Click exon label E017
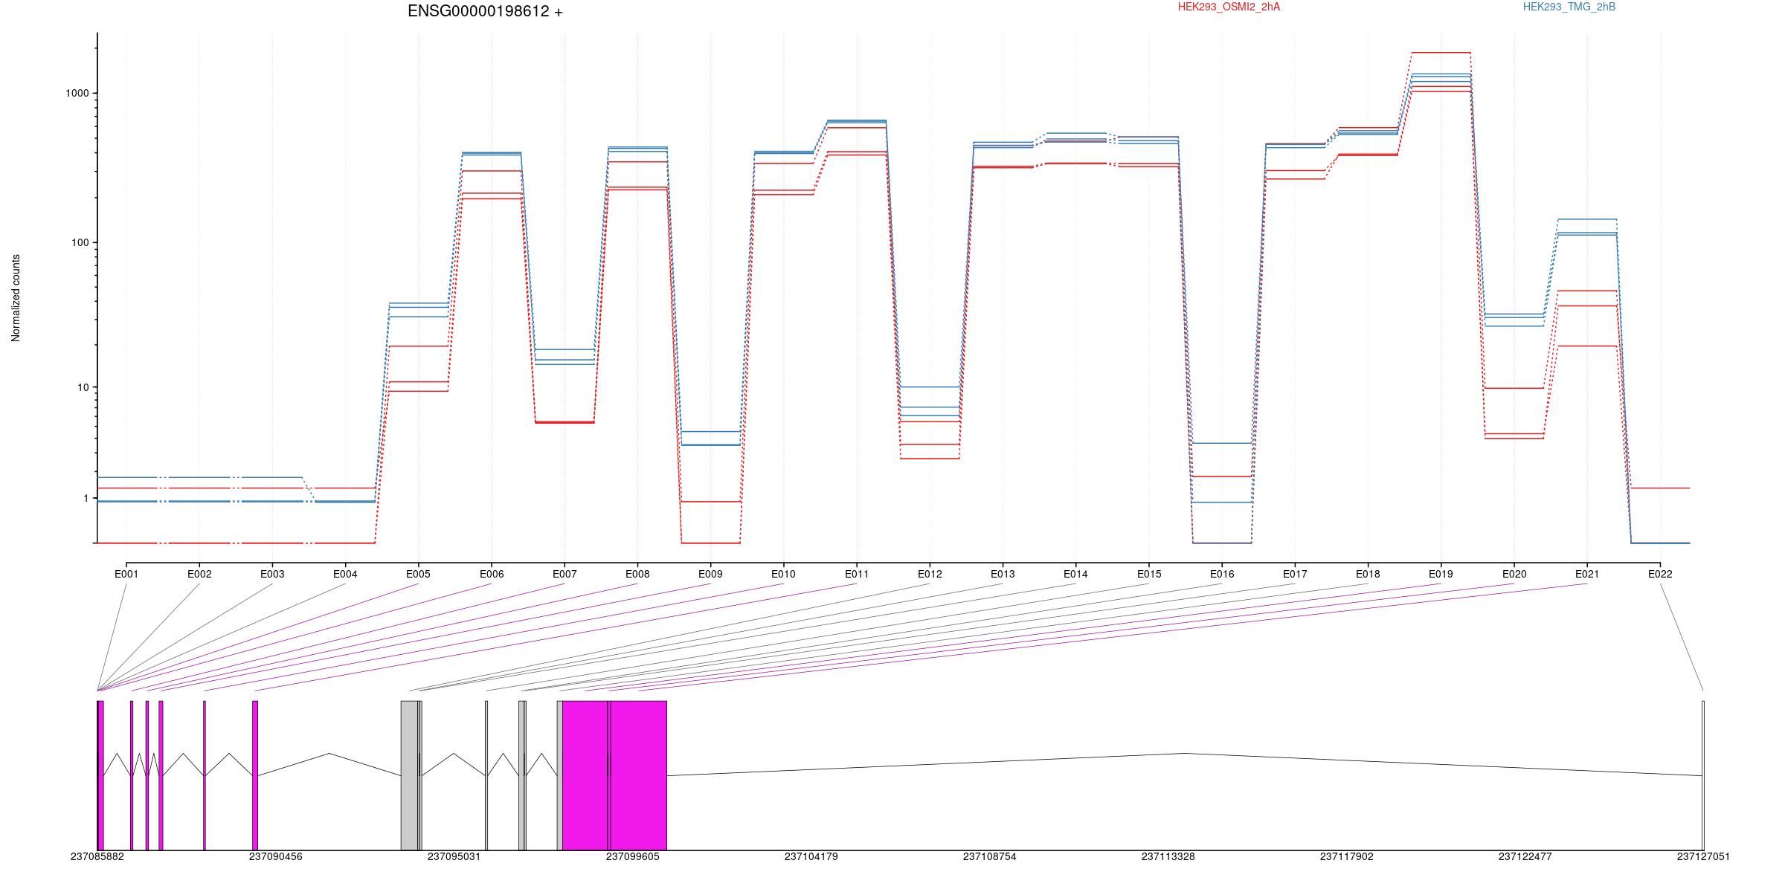Viewport: 1785px width, 892px height. coord(1295,574)
